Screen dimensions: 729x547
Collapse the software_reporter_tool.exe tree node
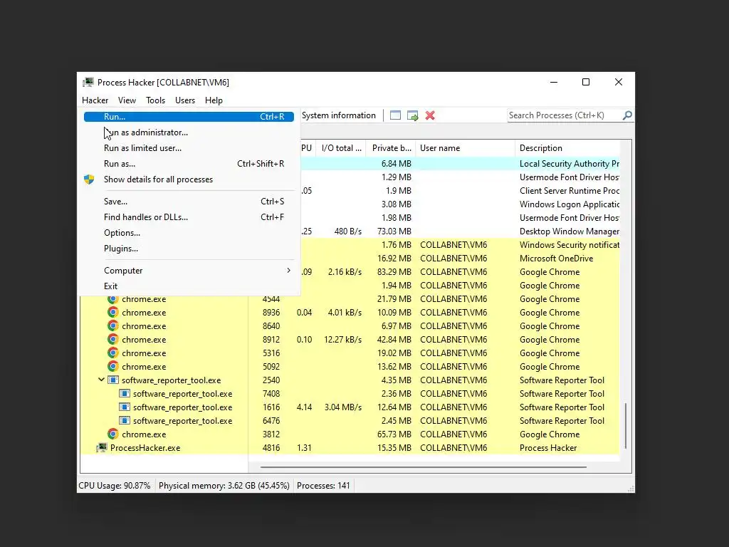[101, 380]
